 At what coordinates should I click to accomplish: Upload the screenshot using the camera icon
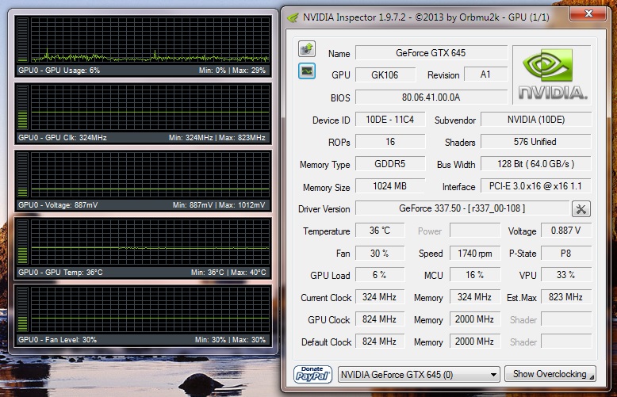(307, 49)
